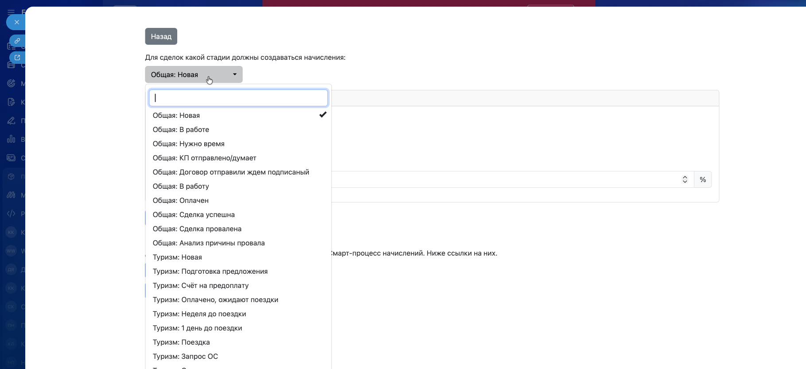Click the WW avatar in the sidebar
Viewport: 806px width, 369px height.
click(11, 251)
